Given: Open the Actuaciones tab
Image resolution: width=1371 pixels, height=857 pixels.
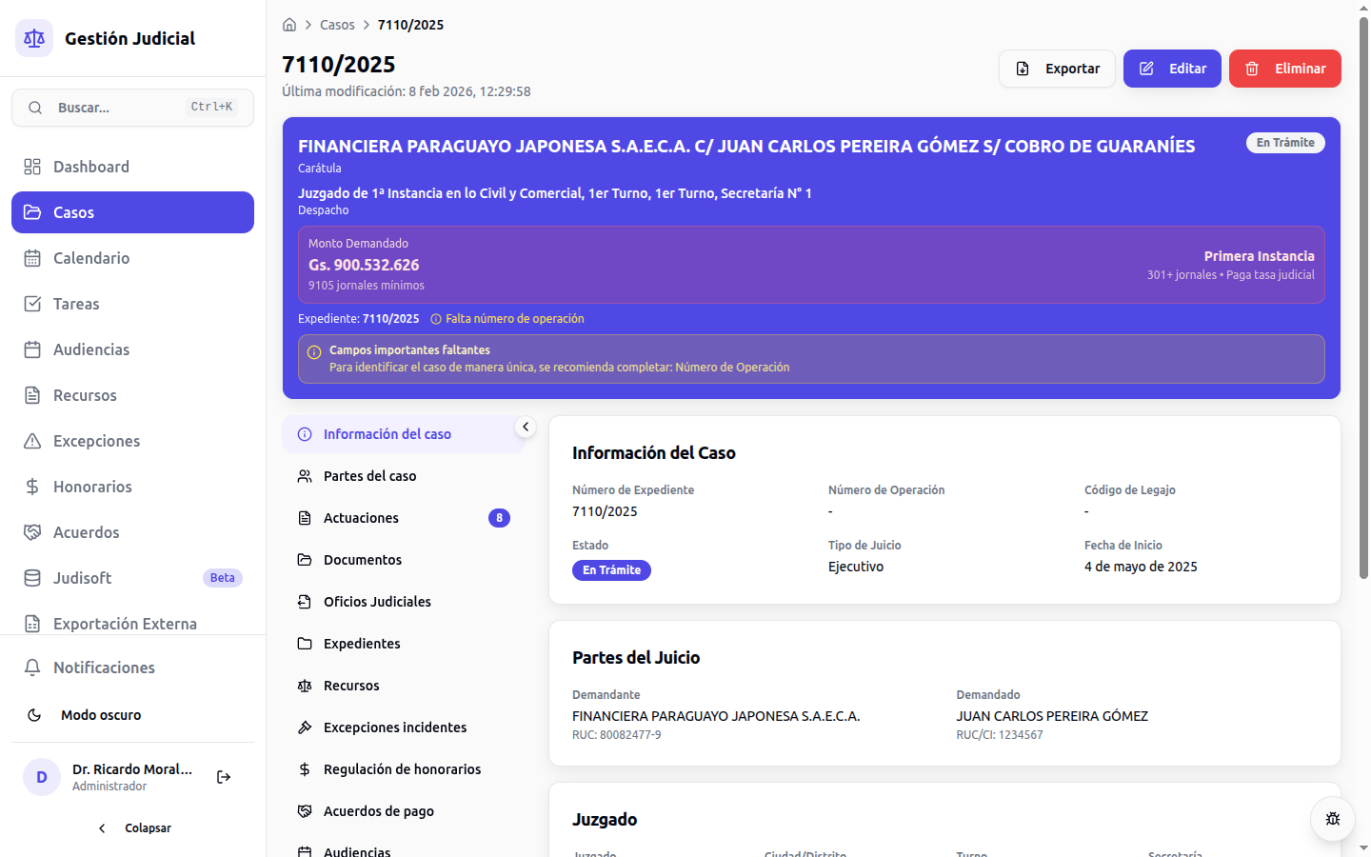Looking at the screenshot, I should click(x=404, y=518).
